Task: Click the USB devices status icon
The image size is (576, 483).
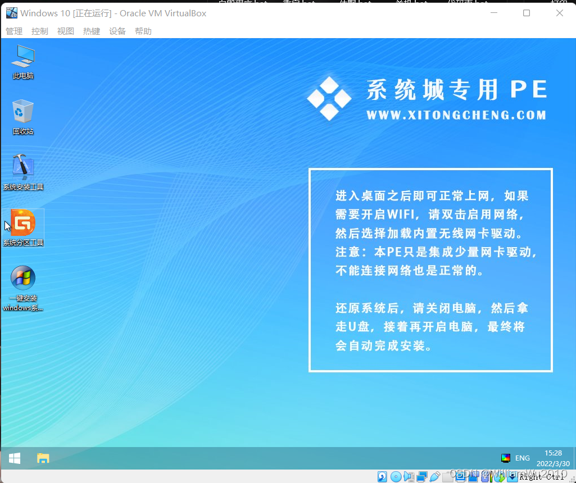Action: 434,476
